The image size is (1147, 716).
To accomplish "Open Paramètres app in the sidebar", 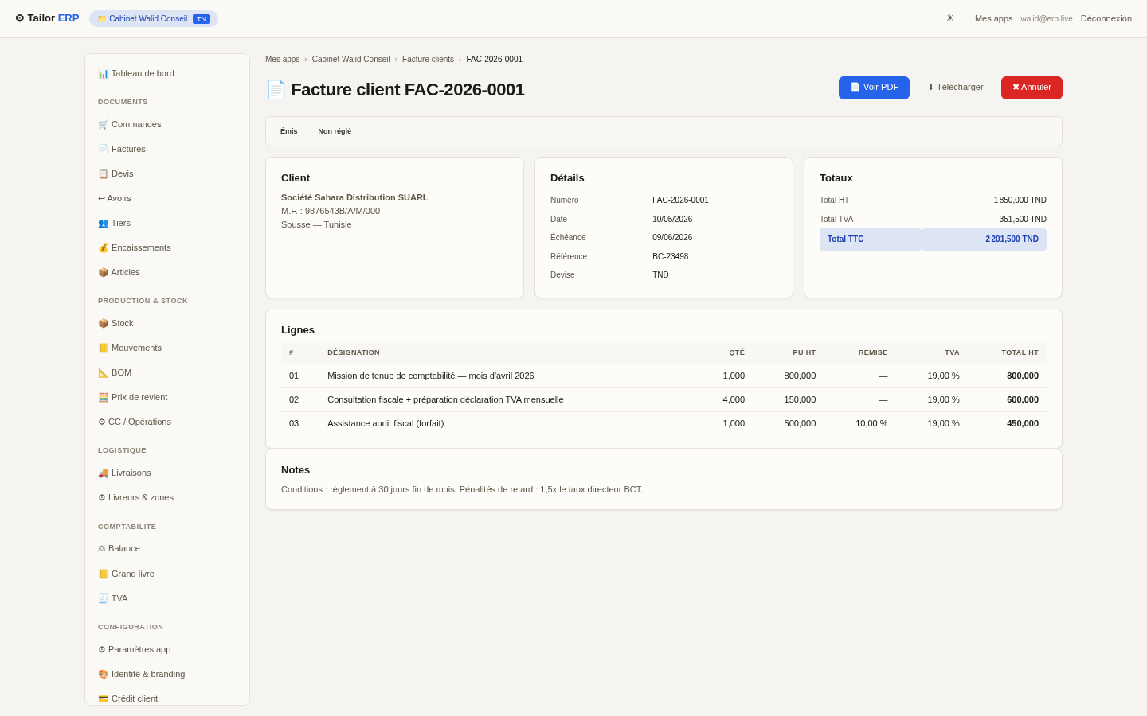I will click(x=167, y=649).
